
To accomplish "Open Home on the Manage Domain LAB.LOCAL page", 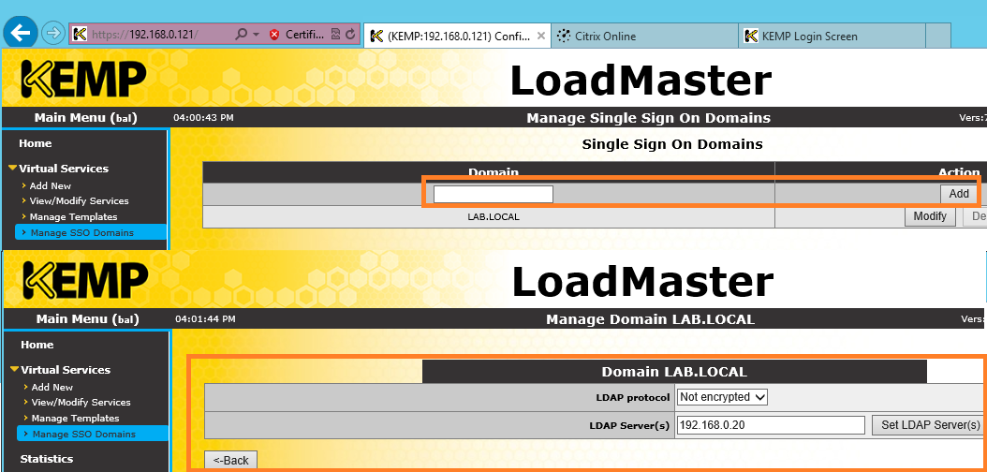I will click(37, 345).
